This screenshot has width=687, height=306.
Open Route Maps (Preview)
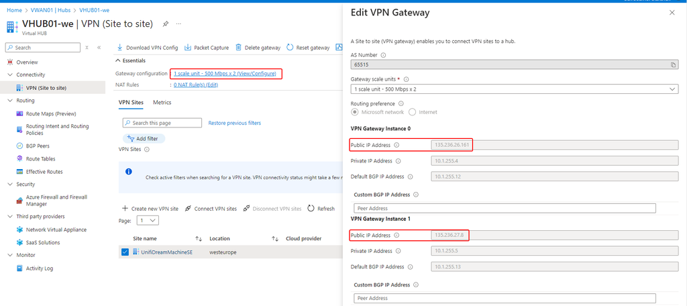point(52,113)
